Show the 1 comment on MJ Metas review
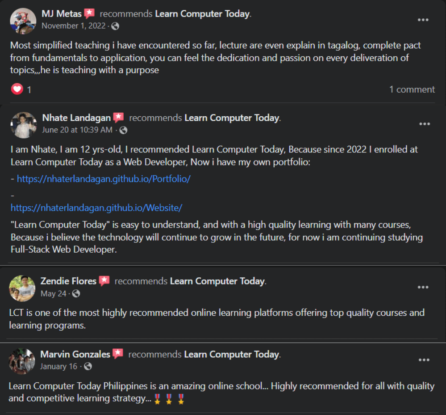The height and width of the screenshot is (415, 446). pyautogui.click(x=412, y=89)
